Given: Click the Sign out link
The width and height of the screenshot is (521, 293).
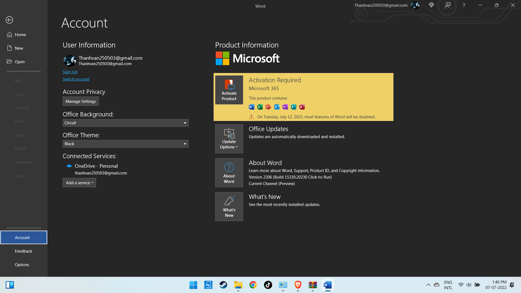Looking at the screenshot, I should [70, 72].
